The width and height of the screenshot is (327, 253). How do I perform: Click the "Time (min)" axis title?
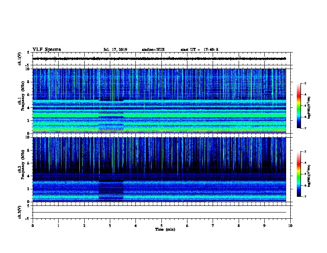(x=165, y=229)
